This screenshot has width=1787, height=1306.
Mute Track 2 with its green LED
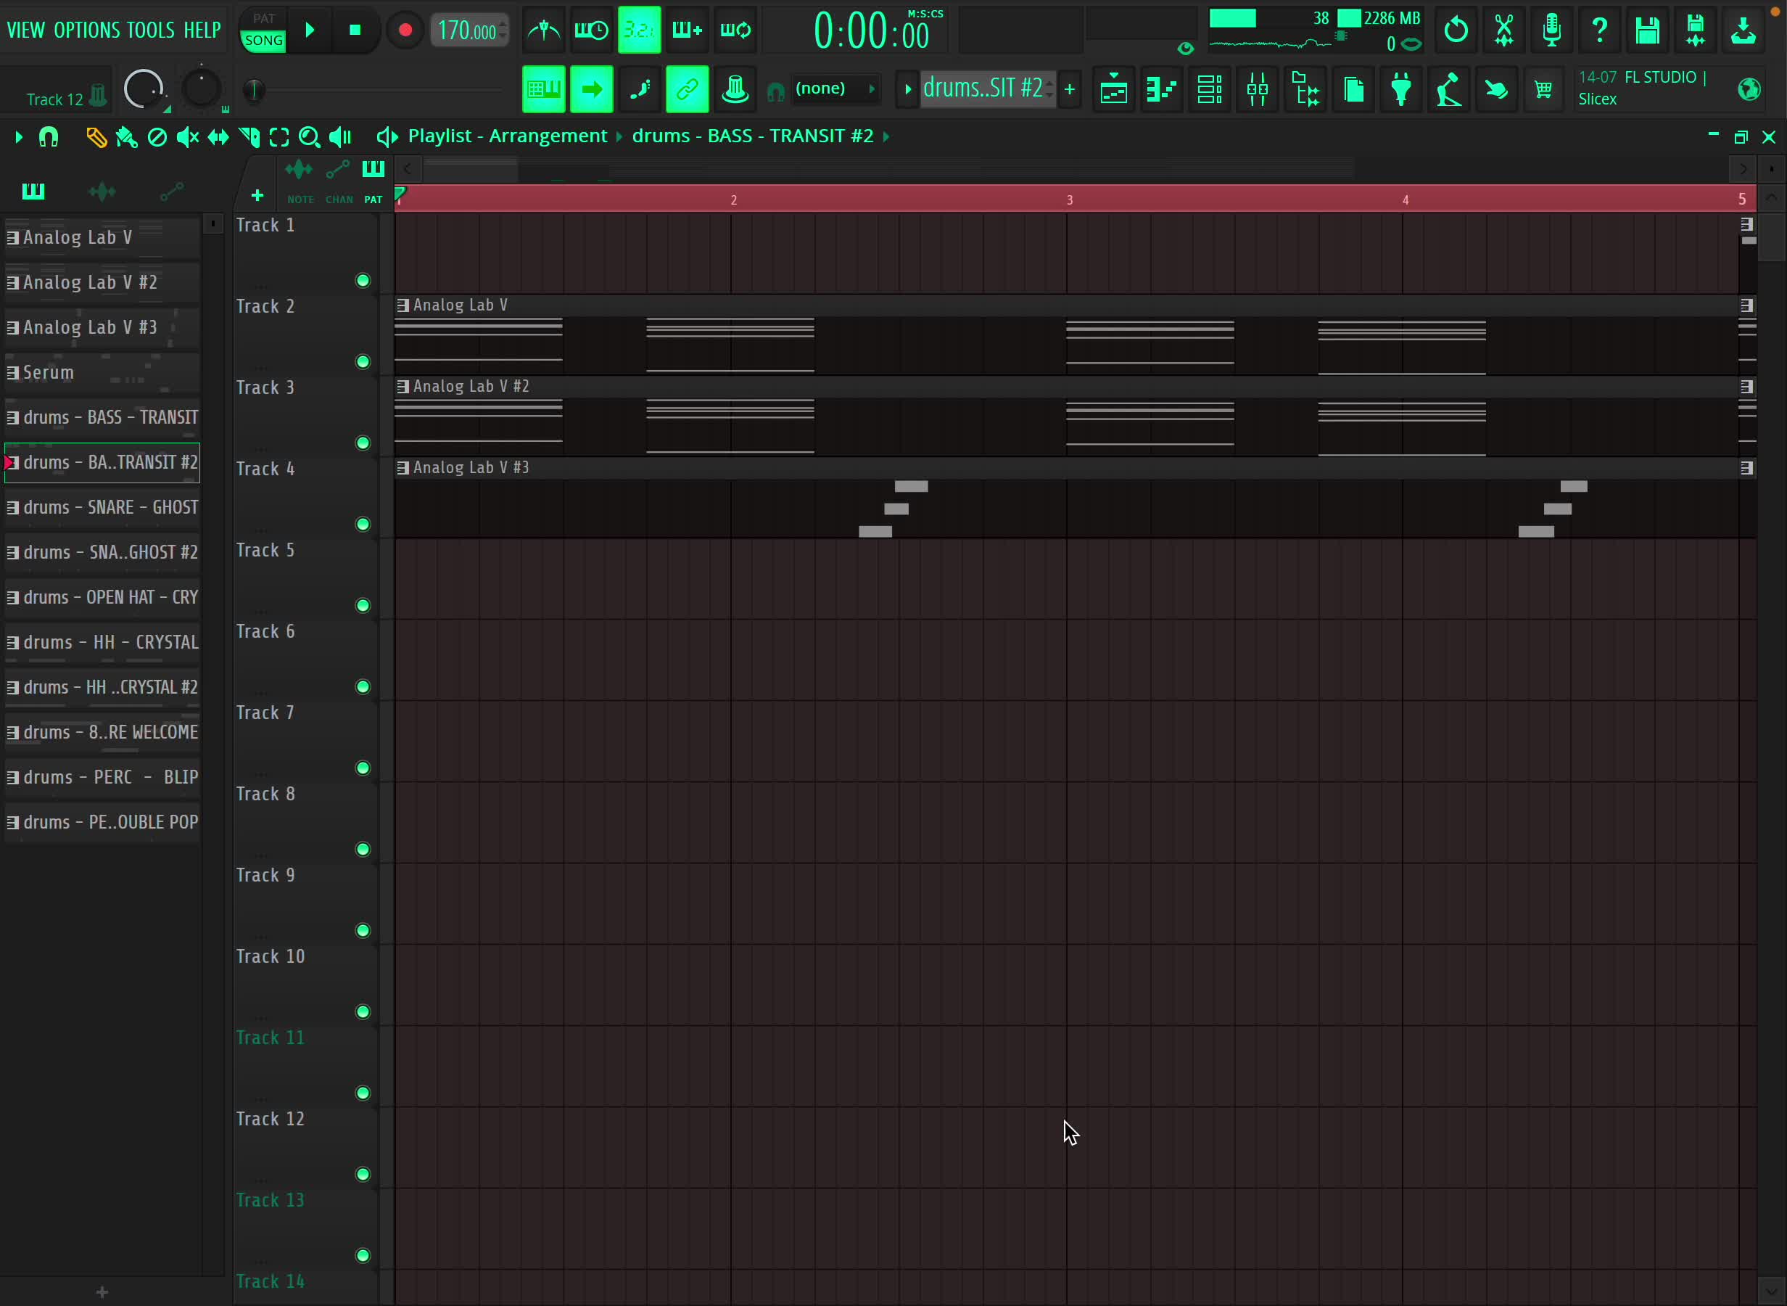363,362
